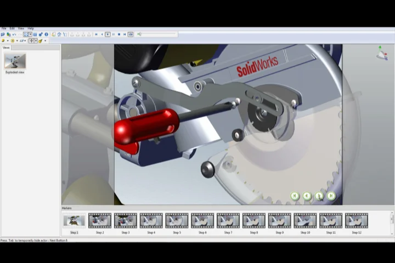
Task: Click the blue info icon in toolbar
Action: pyautogui.click(x=46, y=35)
